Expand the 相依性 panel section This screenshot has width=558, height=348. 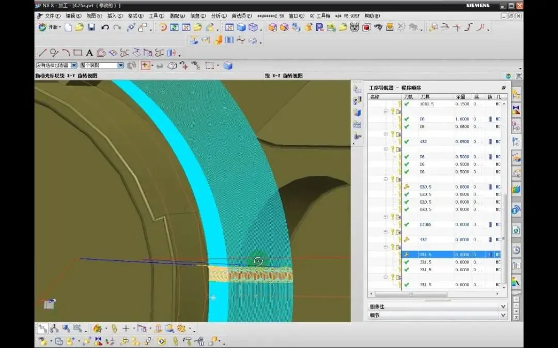(503, 306)
